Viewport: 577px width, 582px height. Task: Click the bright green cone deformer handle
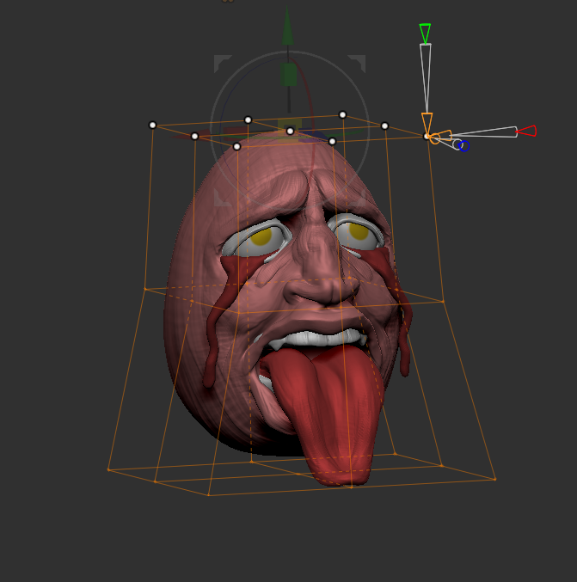tap(425, 34)
